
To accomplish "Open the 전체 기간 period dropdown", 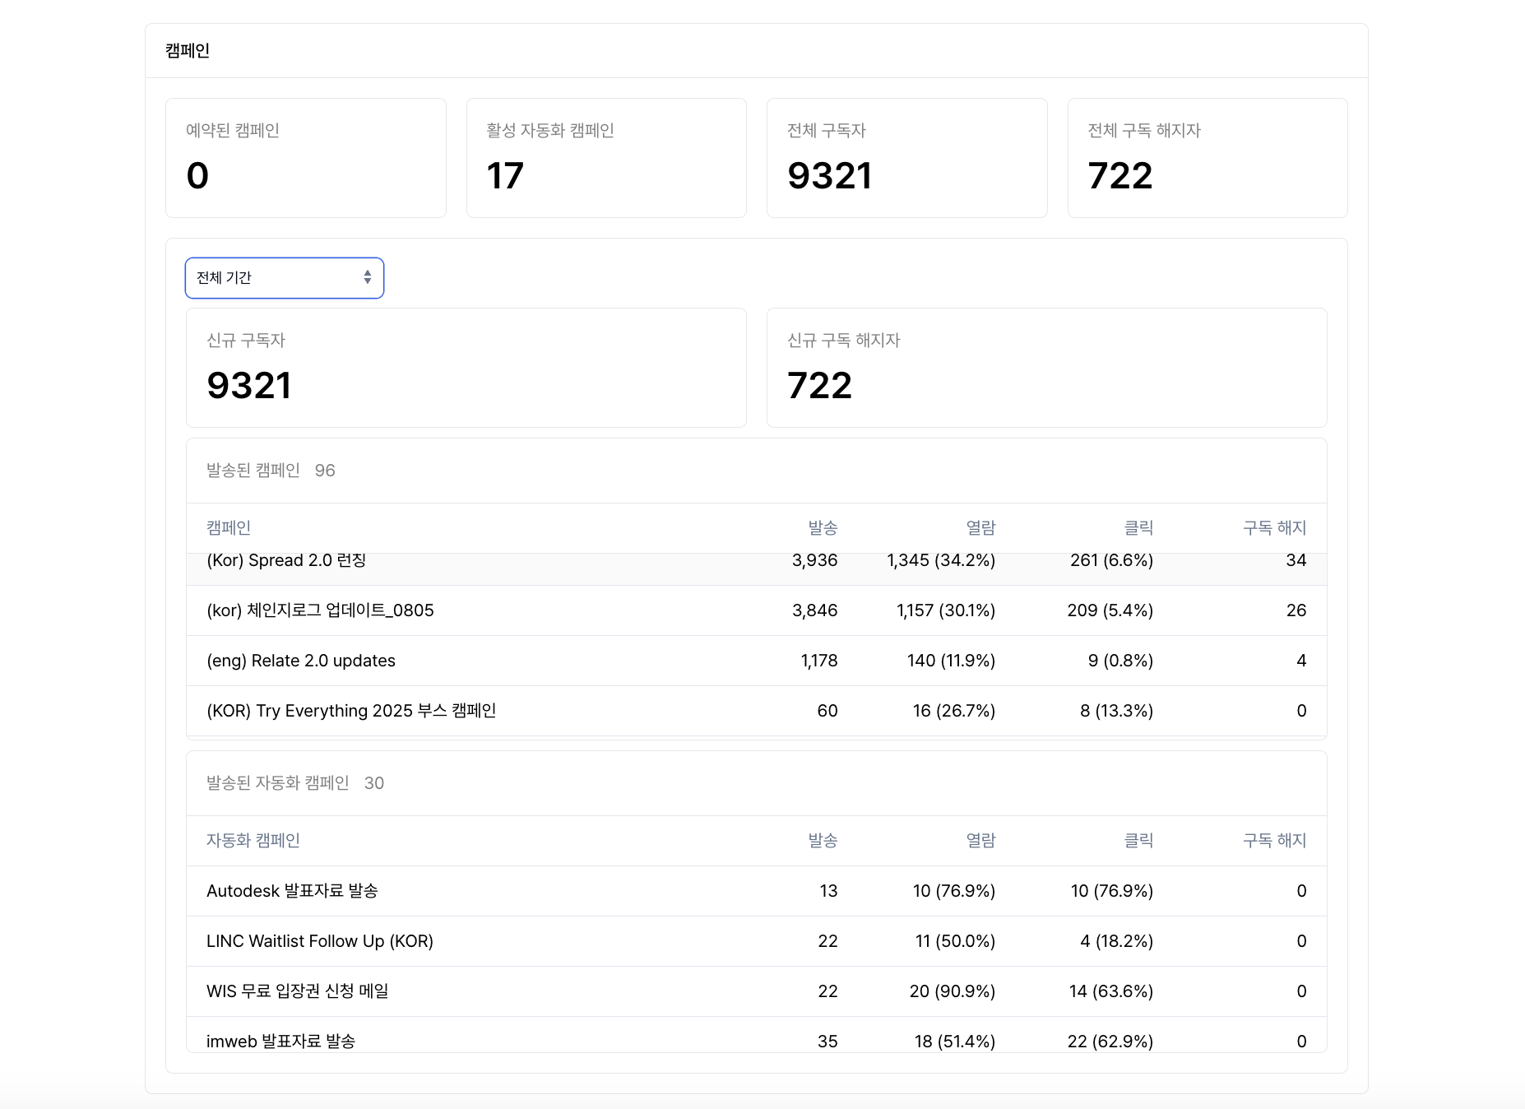I will pyautogui.click(x=284, y=278).
